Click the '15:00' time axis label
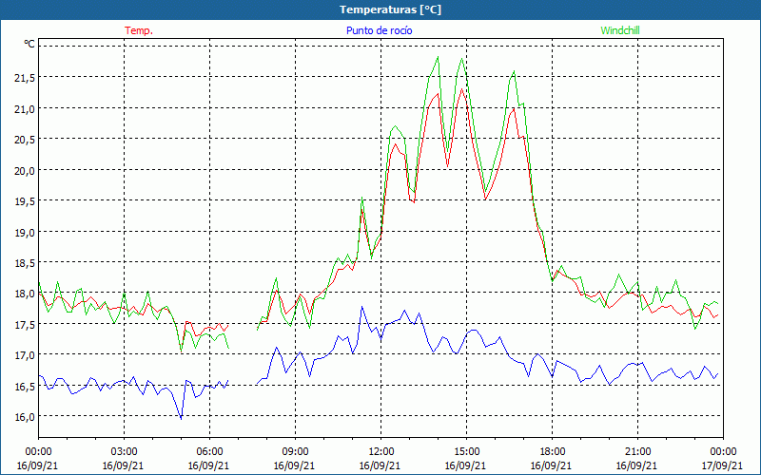This screenshot has height=475, width=761. [x=466, y=452]
